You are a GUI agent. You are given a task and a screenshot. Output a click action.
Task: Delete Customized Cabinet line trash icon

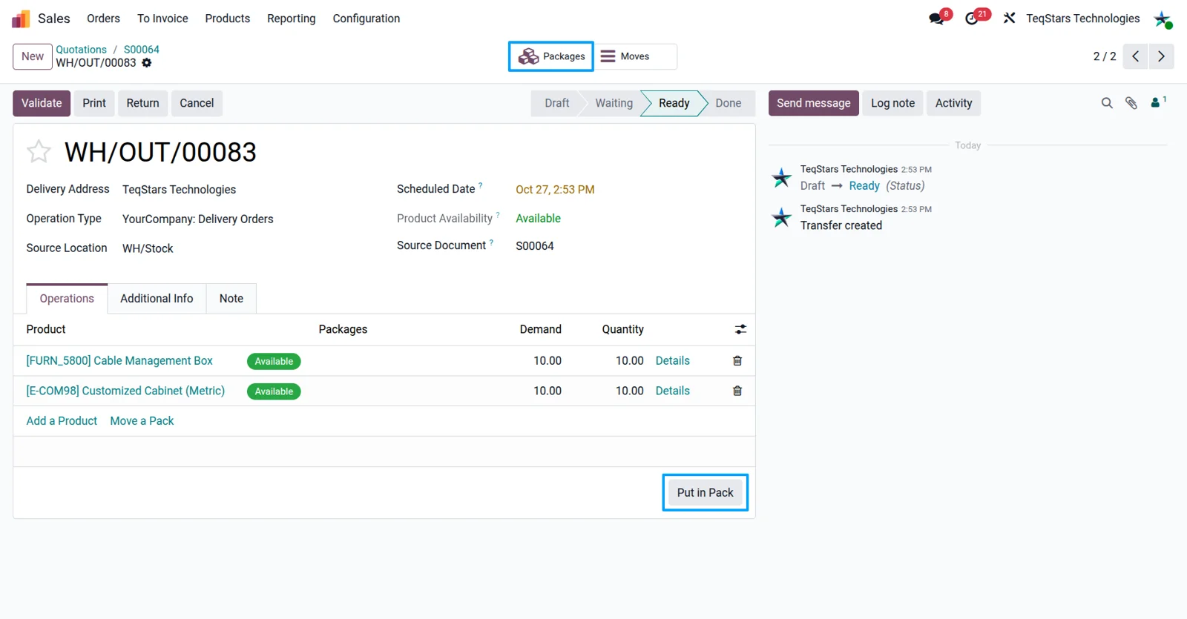[737, 391]
